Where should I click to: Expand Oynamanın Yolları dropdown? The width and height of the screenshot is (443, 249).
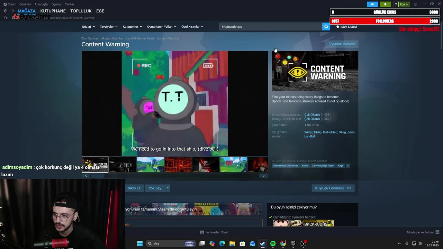pyautogui.click(x=162, y=27)
